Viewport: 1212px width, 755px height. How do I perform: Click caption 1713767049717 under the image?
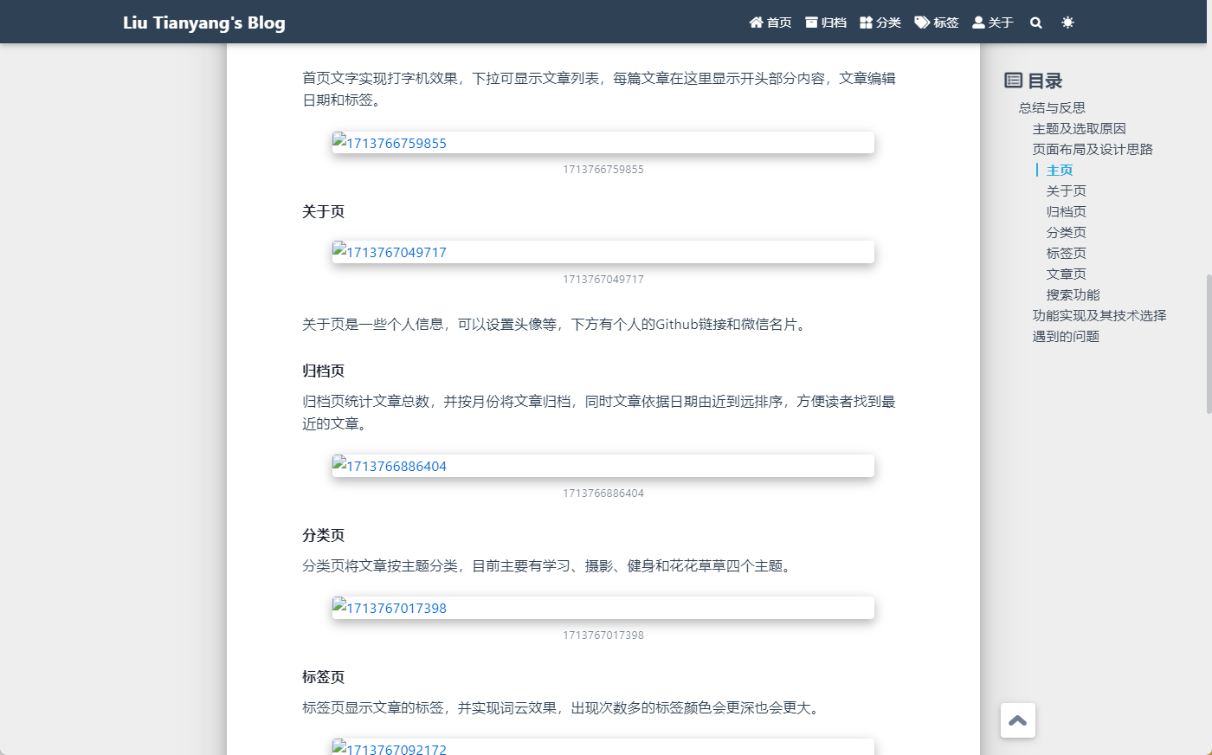coord(603,280)
